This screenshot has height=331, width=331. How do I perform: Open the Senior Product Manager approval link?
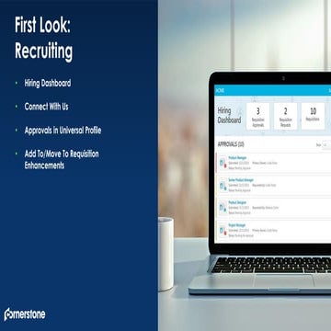click(x=241, y=180)
